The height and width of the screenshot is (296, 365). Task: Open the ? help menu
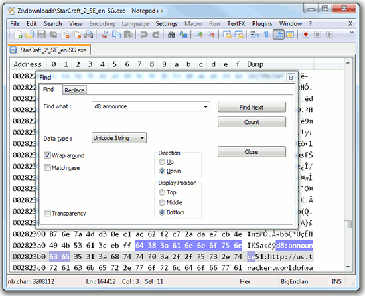(311, 23)
